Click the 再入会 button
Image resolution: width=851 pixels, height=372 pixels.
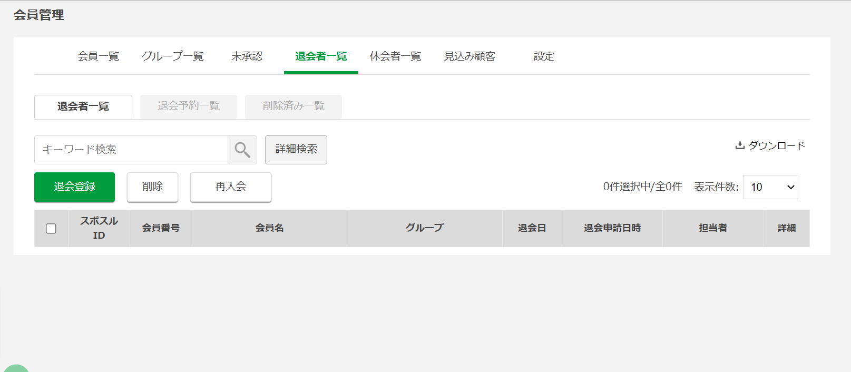tap(231, 187)
